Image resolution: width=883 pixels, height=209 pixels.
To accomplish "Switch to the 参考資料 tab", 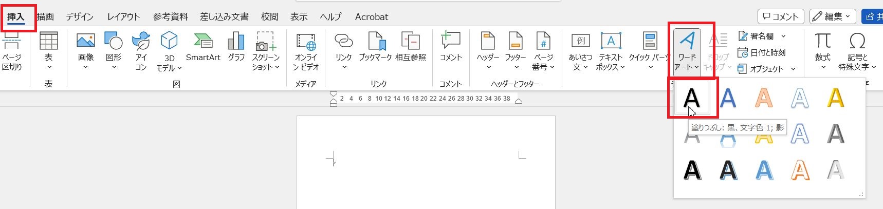I will coord(170,17).
